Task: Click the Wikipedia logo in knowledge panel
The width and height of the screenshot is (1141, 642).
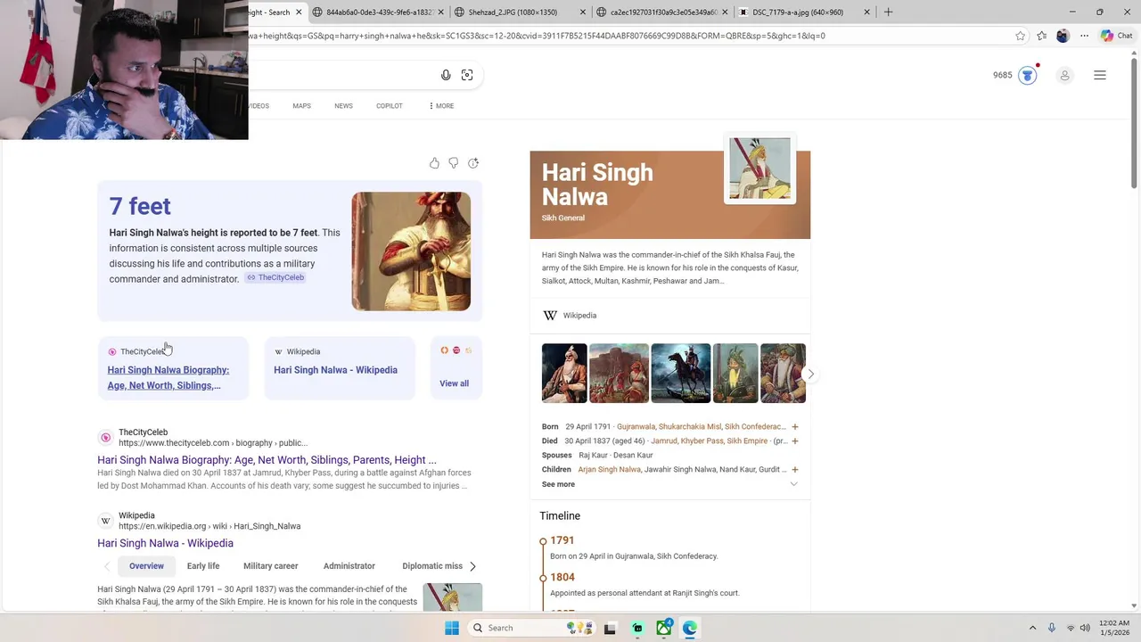Action: click(x=550, y=316)
